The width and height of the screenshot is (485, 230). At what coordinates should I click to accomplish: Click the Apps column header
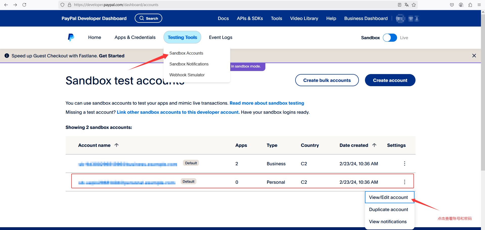pyautogui.click(x=241, y=145)
